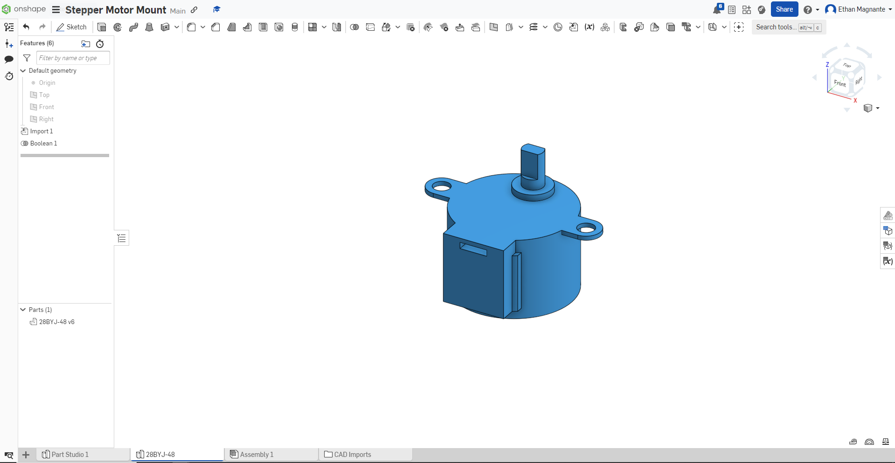Select the Revolve tool
This screenshot has height=463, width=895.
click(x=118, y=28)
